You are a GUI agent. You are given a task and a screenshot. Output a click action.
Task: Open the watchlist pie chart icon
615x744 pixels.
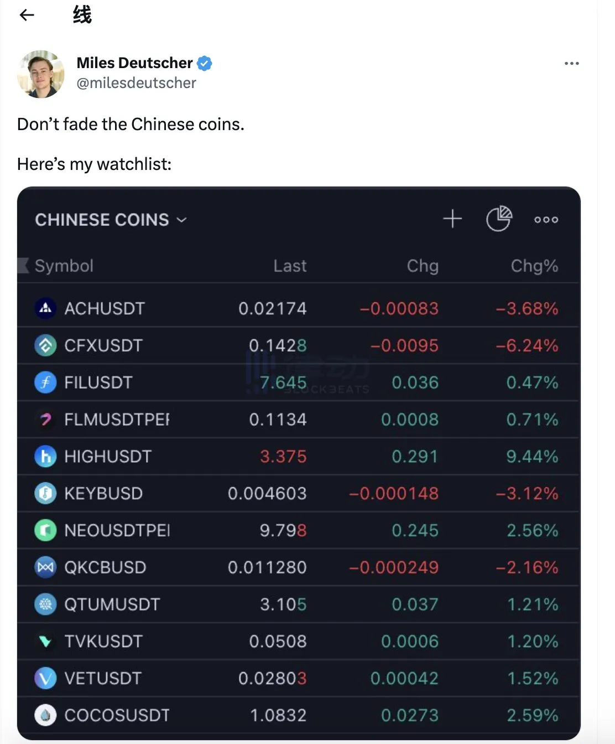(499, 219)
